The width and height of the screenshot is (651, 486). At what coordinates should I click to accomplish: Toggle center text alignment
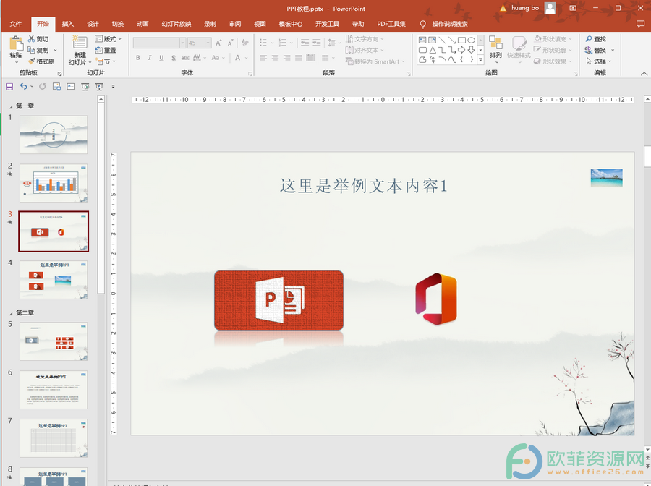[275, 58]
